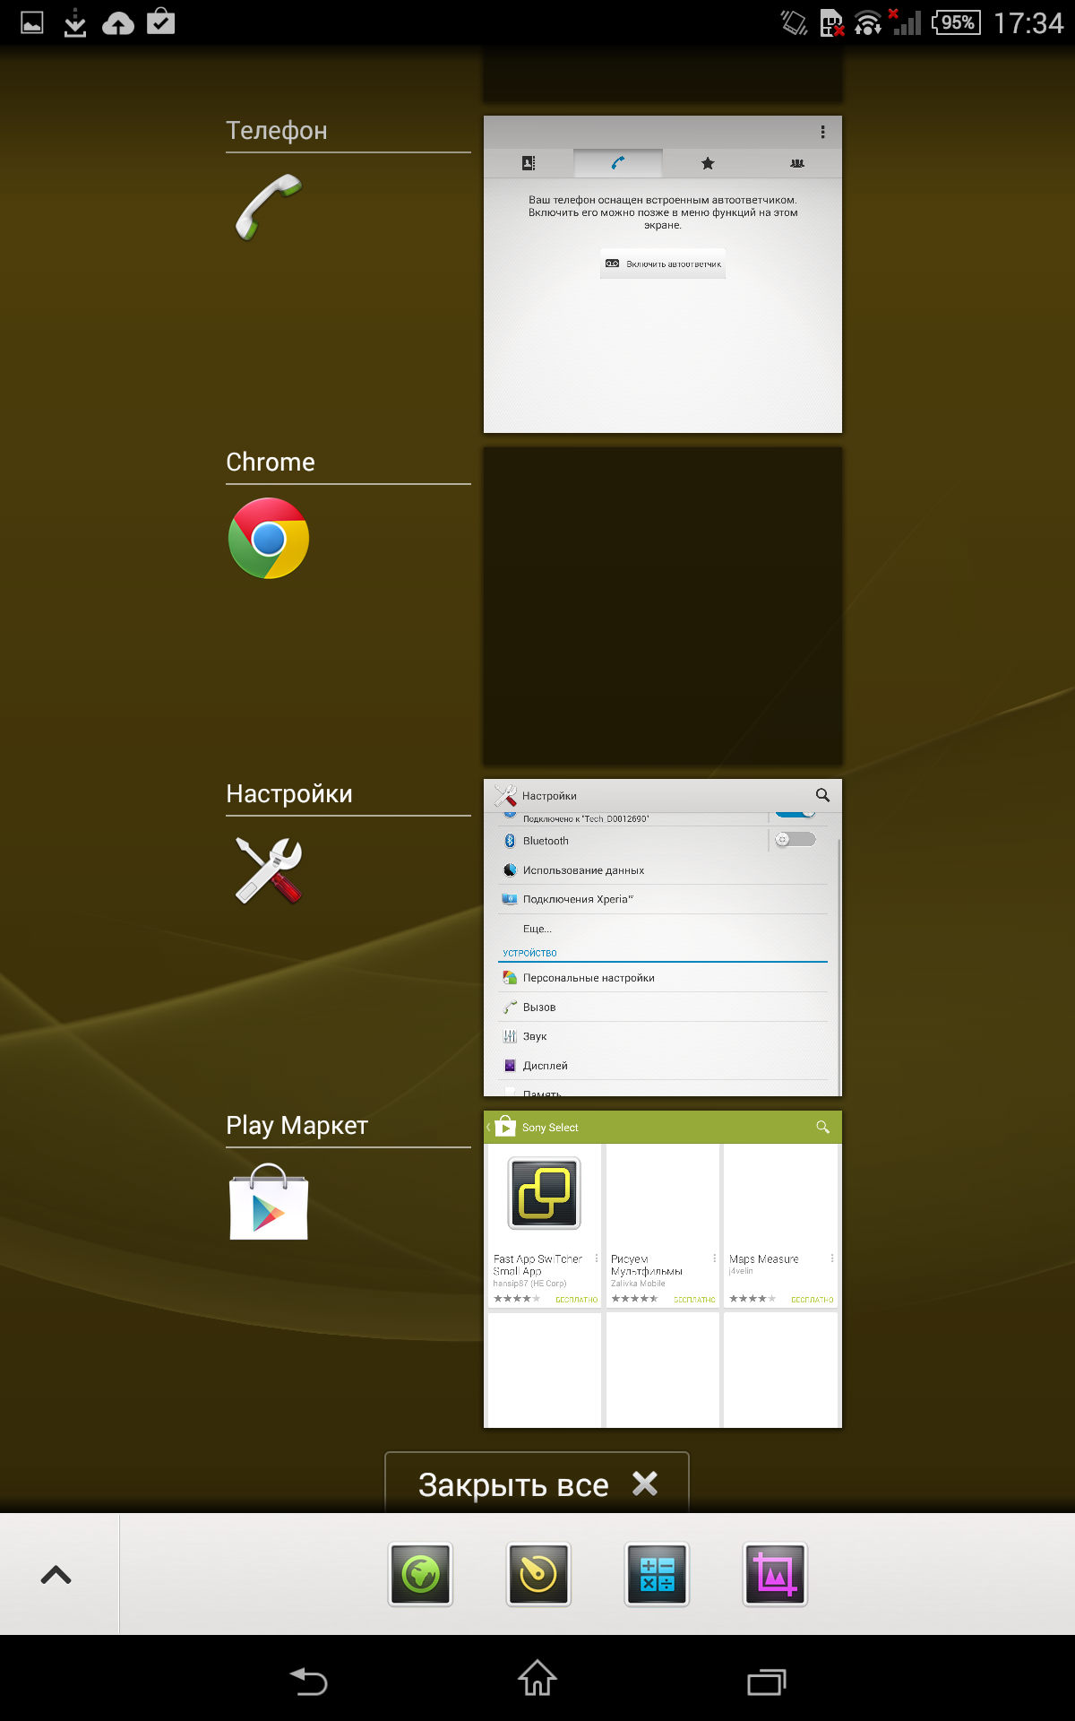Viewport: 1075px width, 1721px height.
Task: Open the battery 95% status indicator
Action: point(956,22)
